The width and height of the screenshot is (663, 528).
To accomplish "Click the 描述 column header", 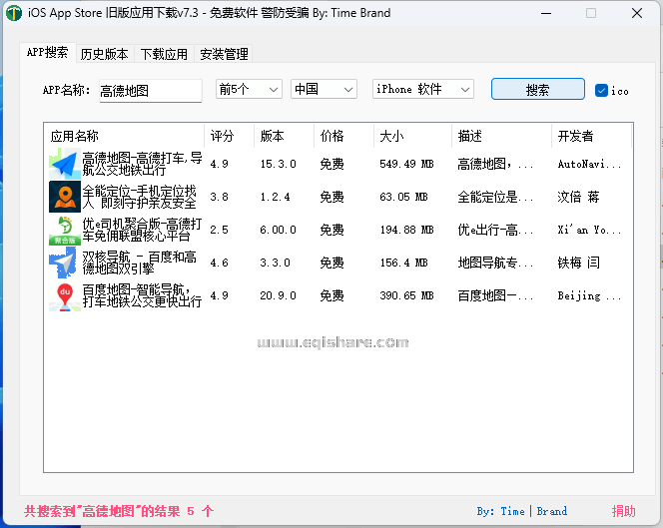I will pos(501,136).
